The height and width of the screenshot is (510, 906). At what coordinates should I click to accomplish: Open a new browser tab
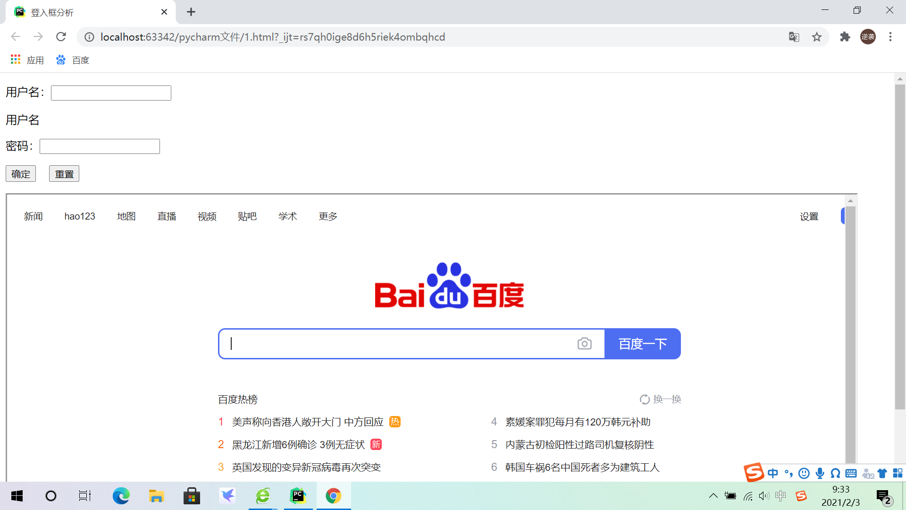pos(191,12)
